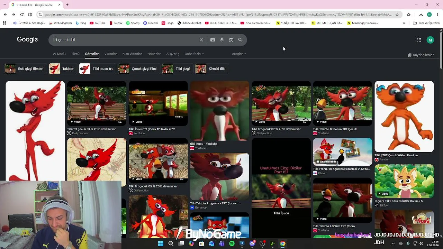Open Chrome downloads
Image resolution: width=443 pixels, height=249 pixels.
pos(421,15)
